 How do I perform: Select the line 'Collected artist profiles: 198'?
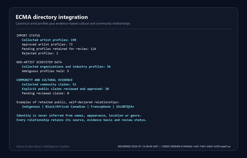click(x=49, y=40)
